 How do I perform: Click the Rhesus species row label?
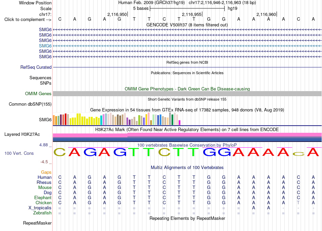point(44,182)
